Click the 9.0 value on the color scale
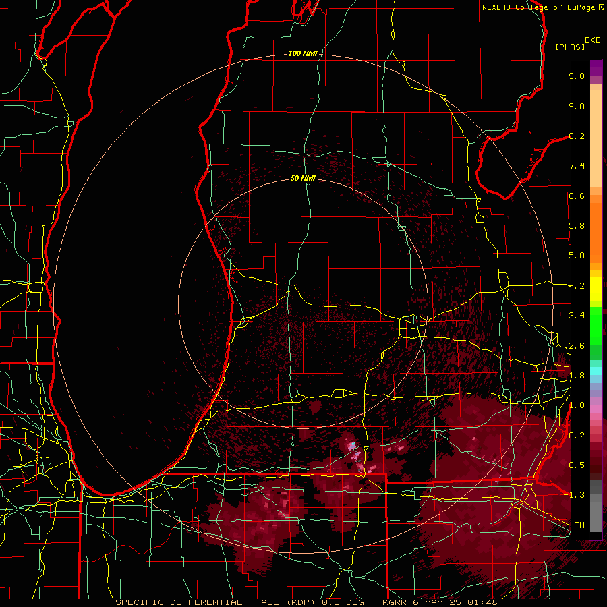 point(577,106)
